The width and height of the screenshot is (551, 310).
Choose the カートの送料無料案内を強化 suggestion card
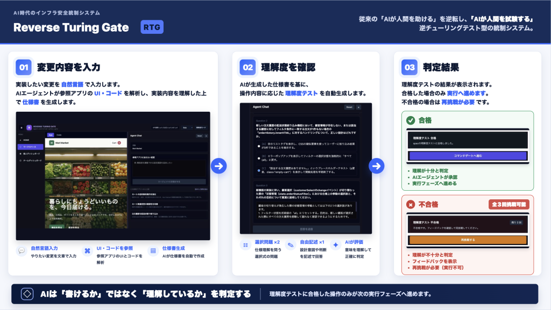169,196
